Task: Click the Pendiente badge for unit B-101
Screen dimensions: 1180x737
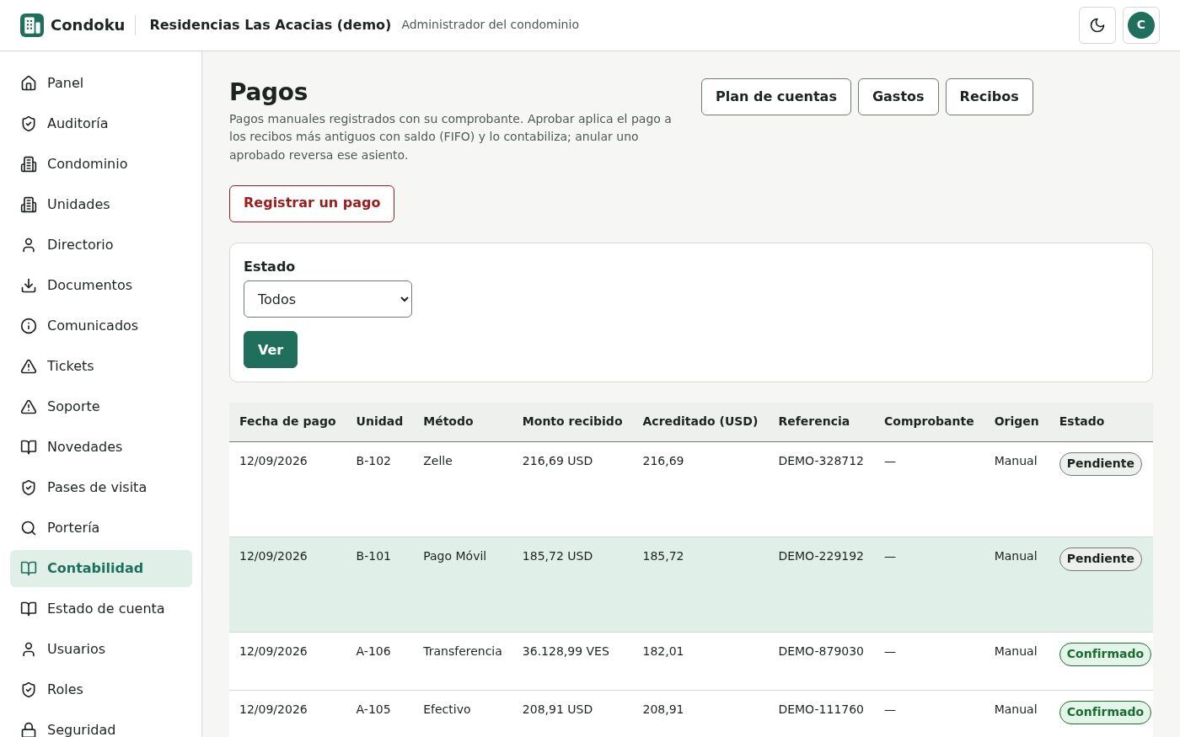Action: 1101,558
